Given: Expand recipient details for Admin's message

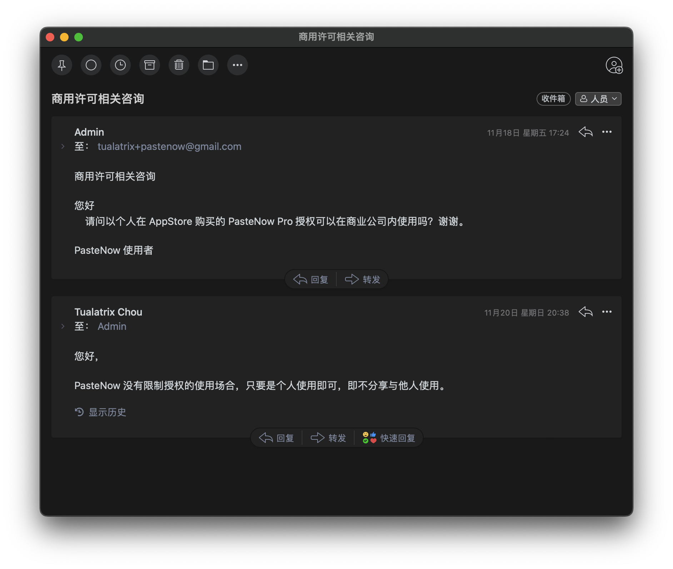Looking at the screenshot, I should click(x=63, y=146).
